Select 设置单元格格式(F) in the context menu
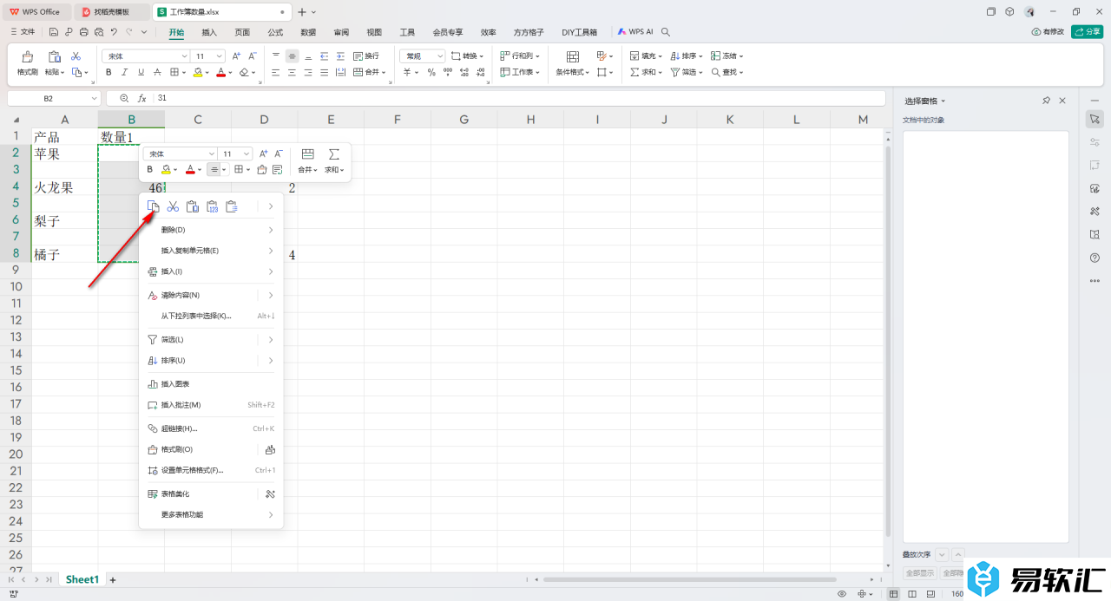Image resolution: width=1111 pixels, height=601 pixels. click(x=192, y=470)
